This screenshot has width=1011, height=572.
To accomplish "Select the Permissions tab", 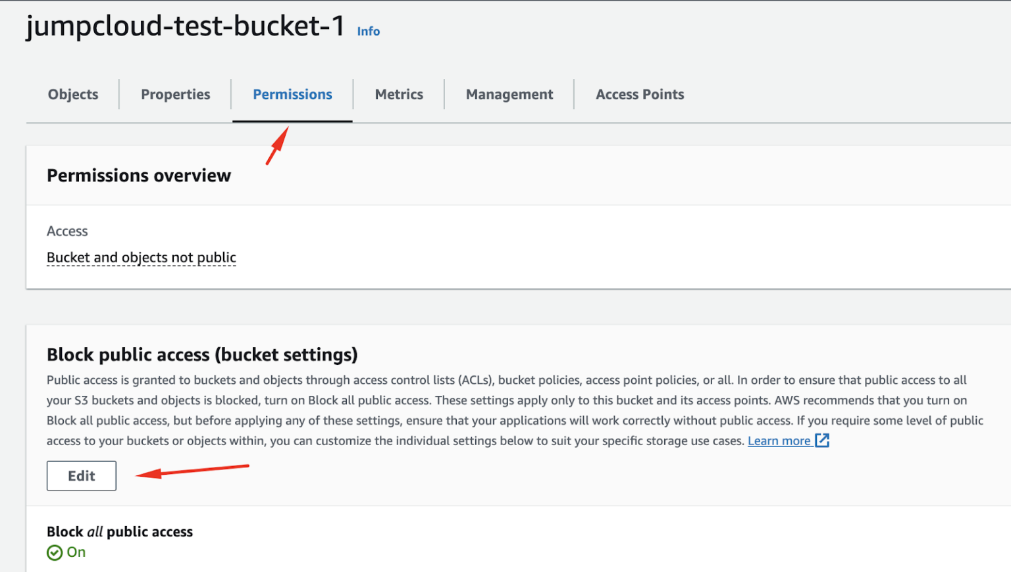I will 292,94.
